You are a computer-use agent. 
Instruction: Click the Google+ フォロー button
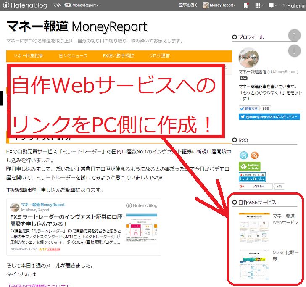coord(256,186)
